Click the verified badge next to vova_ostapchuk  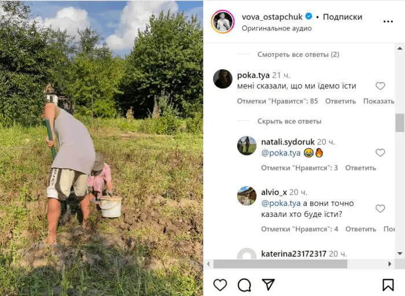(308, 17)
